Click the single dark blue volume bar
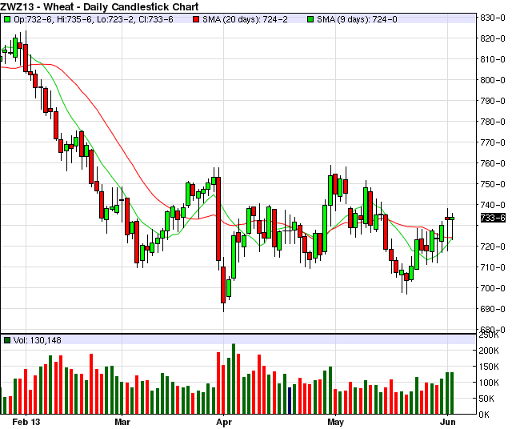The width and height of the screenshot is (512, 429). pyautogui.click(x=290, y=400)
